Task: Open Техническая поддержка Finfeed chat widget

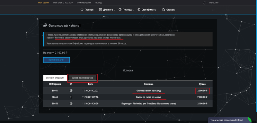Action: (x=230, y=120)
